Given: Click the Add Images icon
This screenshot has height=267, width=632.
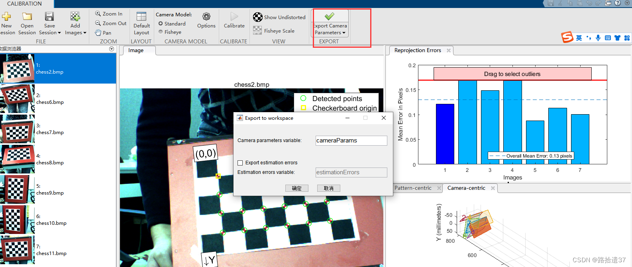Looking at the screenshot, I should (75, 16).
